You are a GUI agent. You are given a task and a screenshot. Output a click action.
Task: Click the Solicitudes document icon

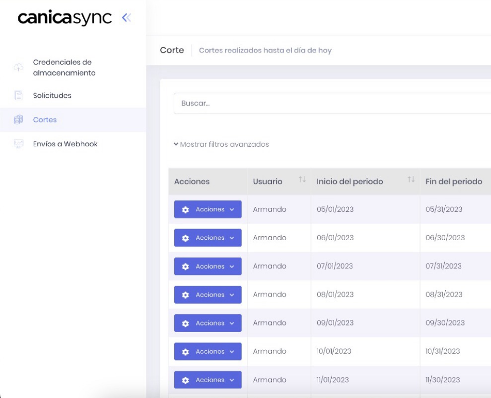point(18,95)
